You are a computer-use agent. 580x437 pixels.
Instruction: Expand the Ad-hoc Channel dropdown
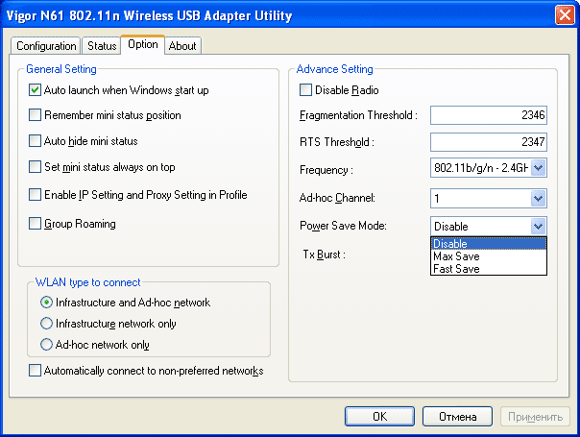538,199
